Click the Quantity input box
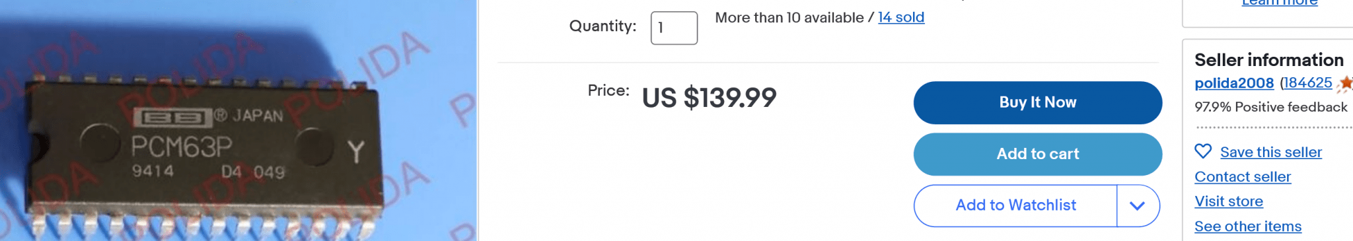This screenshot has height=241, width=1353. (x=674, y=28)
